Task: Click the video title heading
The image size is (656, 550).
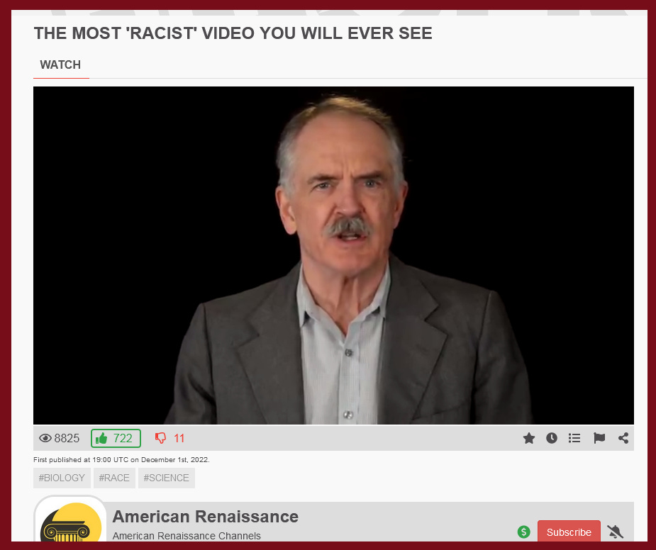Action: (x=233, y=33)
